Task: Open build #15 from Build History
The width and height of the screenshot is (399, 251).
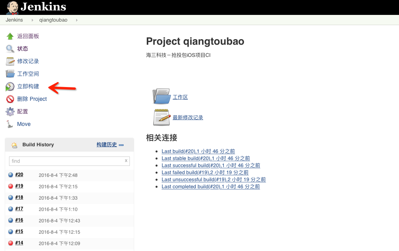Action: [x=19, y=231]
